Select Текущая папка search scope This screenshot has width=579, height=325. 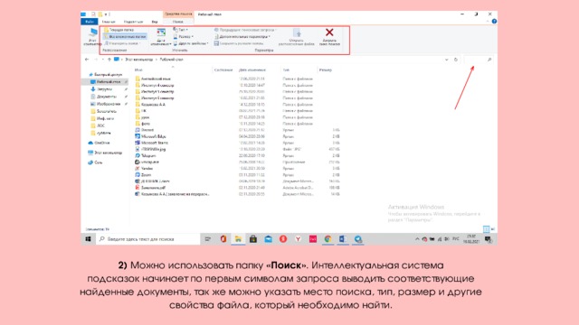point(119,30)
